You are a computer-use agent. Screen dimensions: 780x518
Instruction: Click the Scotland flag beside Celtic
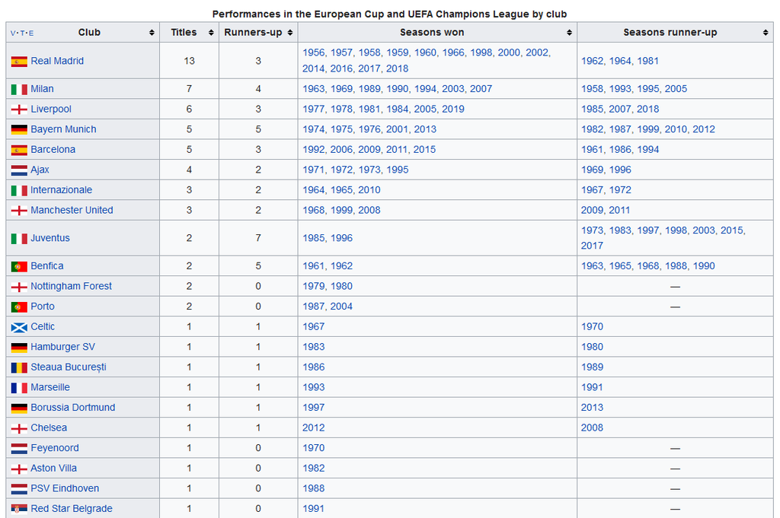pos(19,327)
